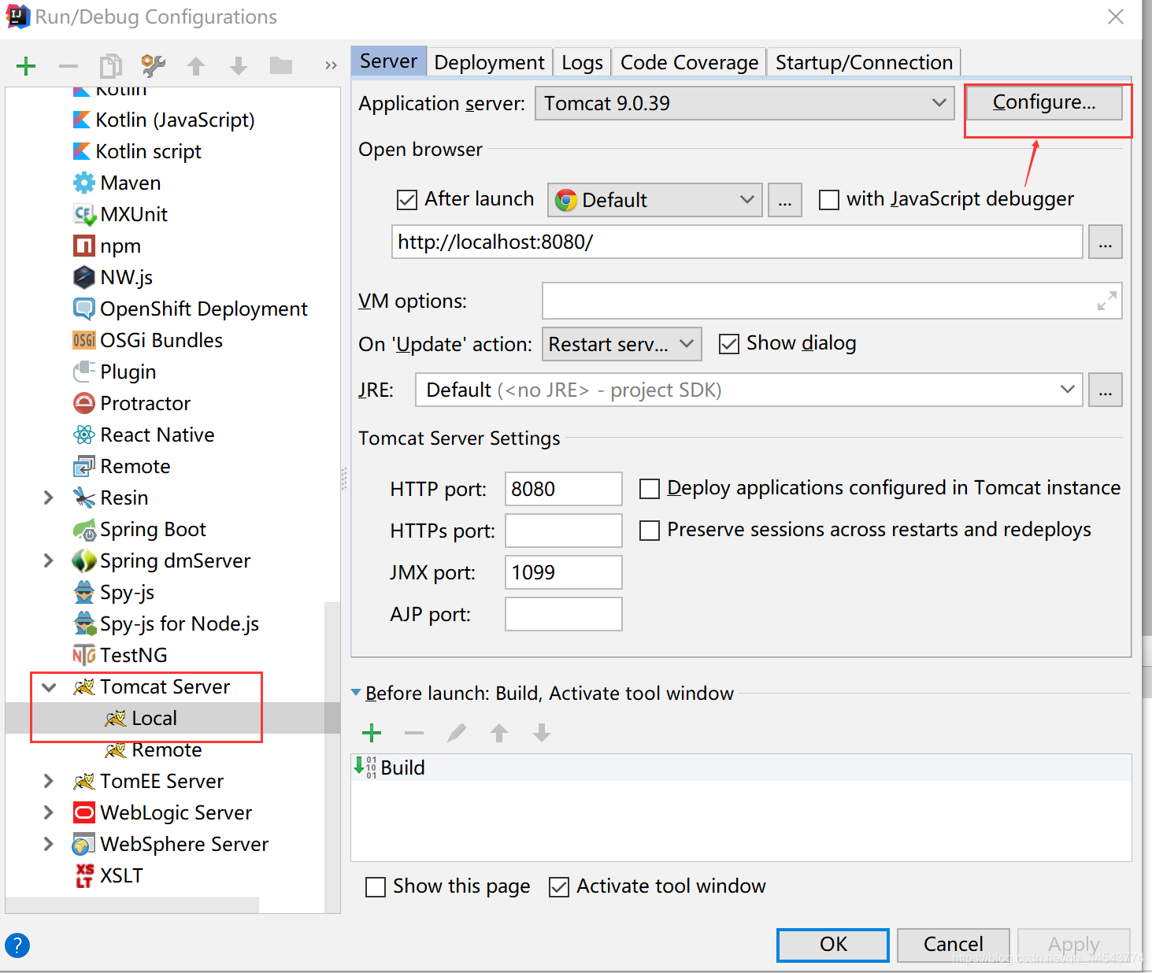Collapse the Before launch section triangle
This screenshot has height=973, width=1152.
pos(356,693)
